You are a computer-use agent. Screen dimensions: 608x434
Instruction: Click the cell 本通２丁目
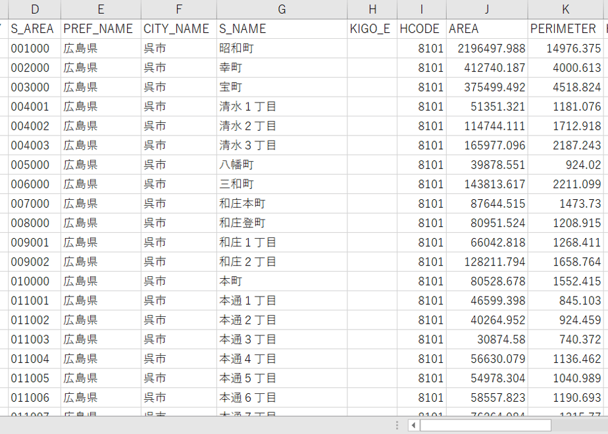(x=282, y=320)
